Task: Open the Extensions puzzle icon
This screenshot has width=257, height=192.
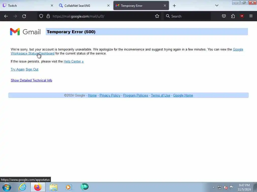Action: (x=233, y=16)
